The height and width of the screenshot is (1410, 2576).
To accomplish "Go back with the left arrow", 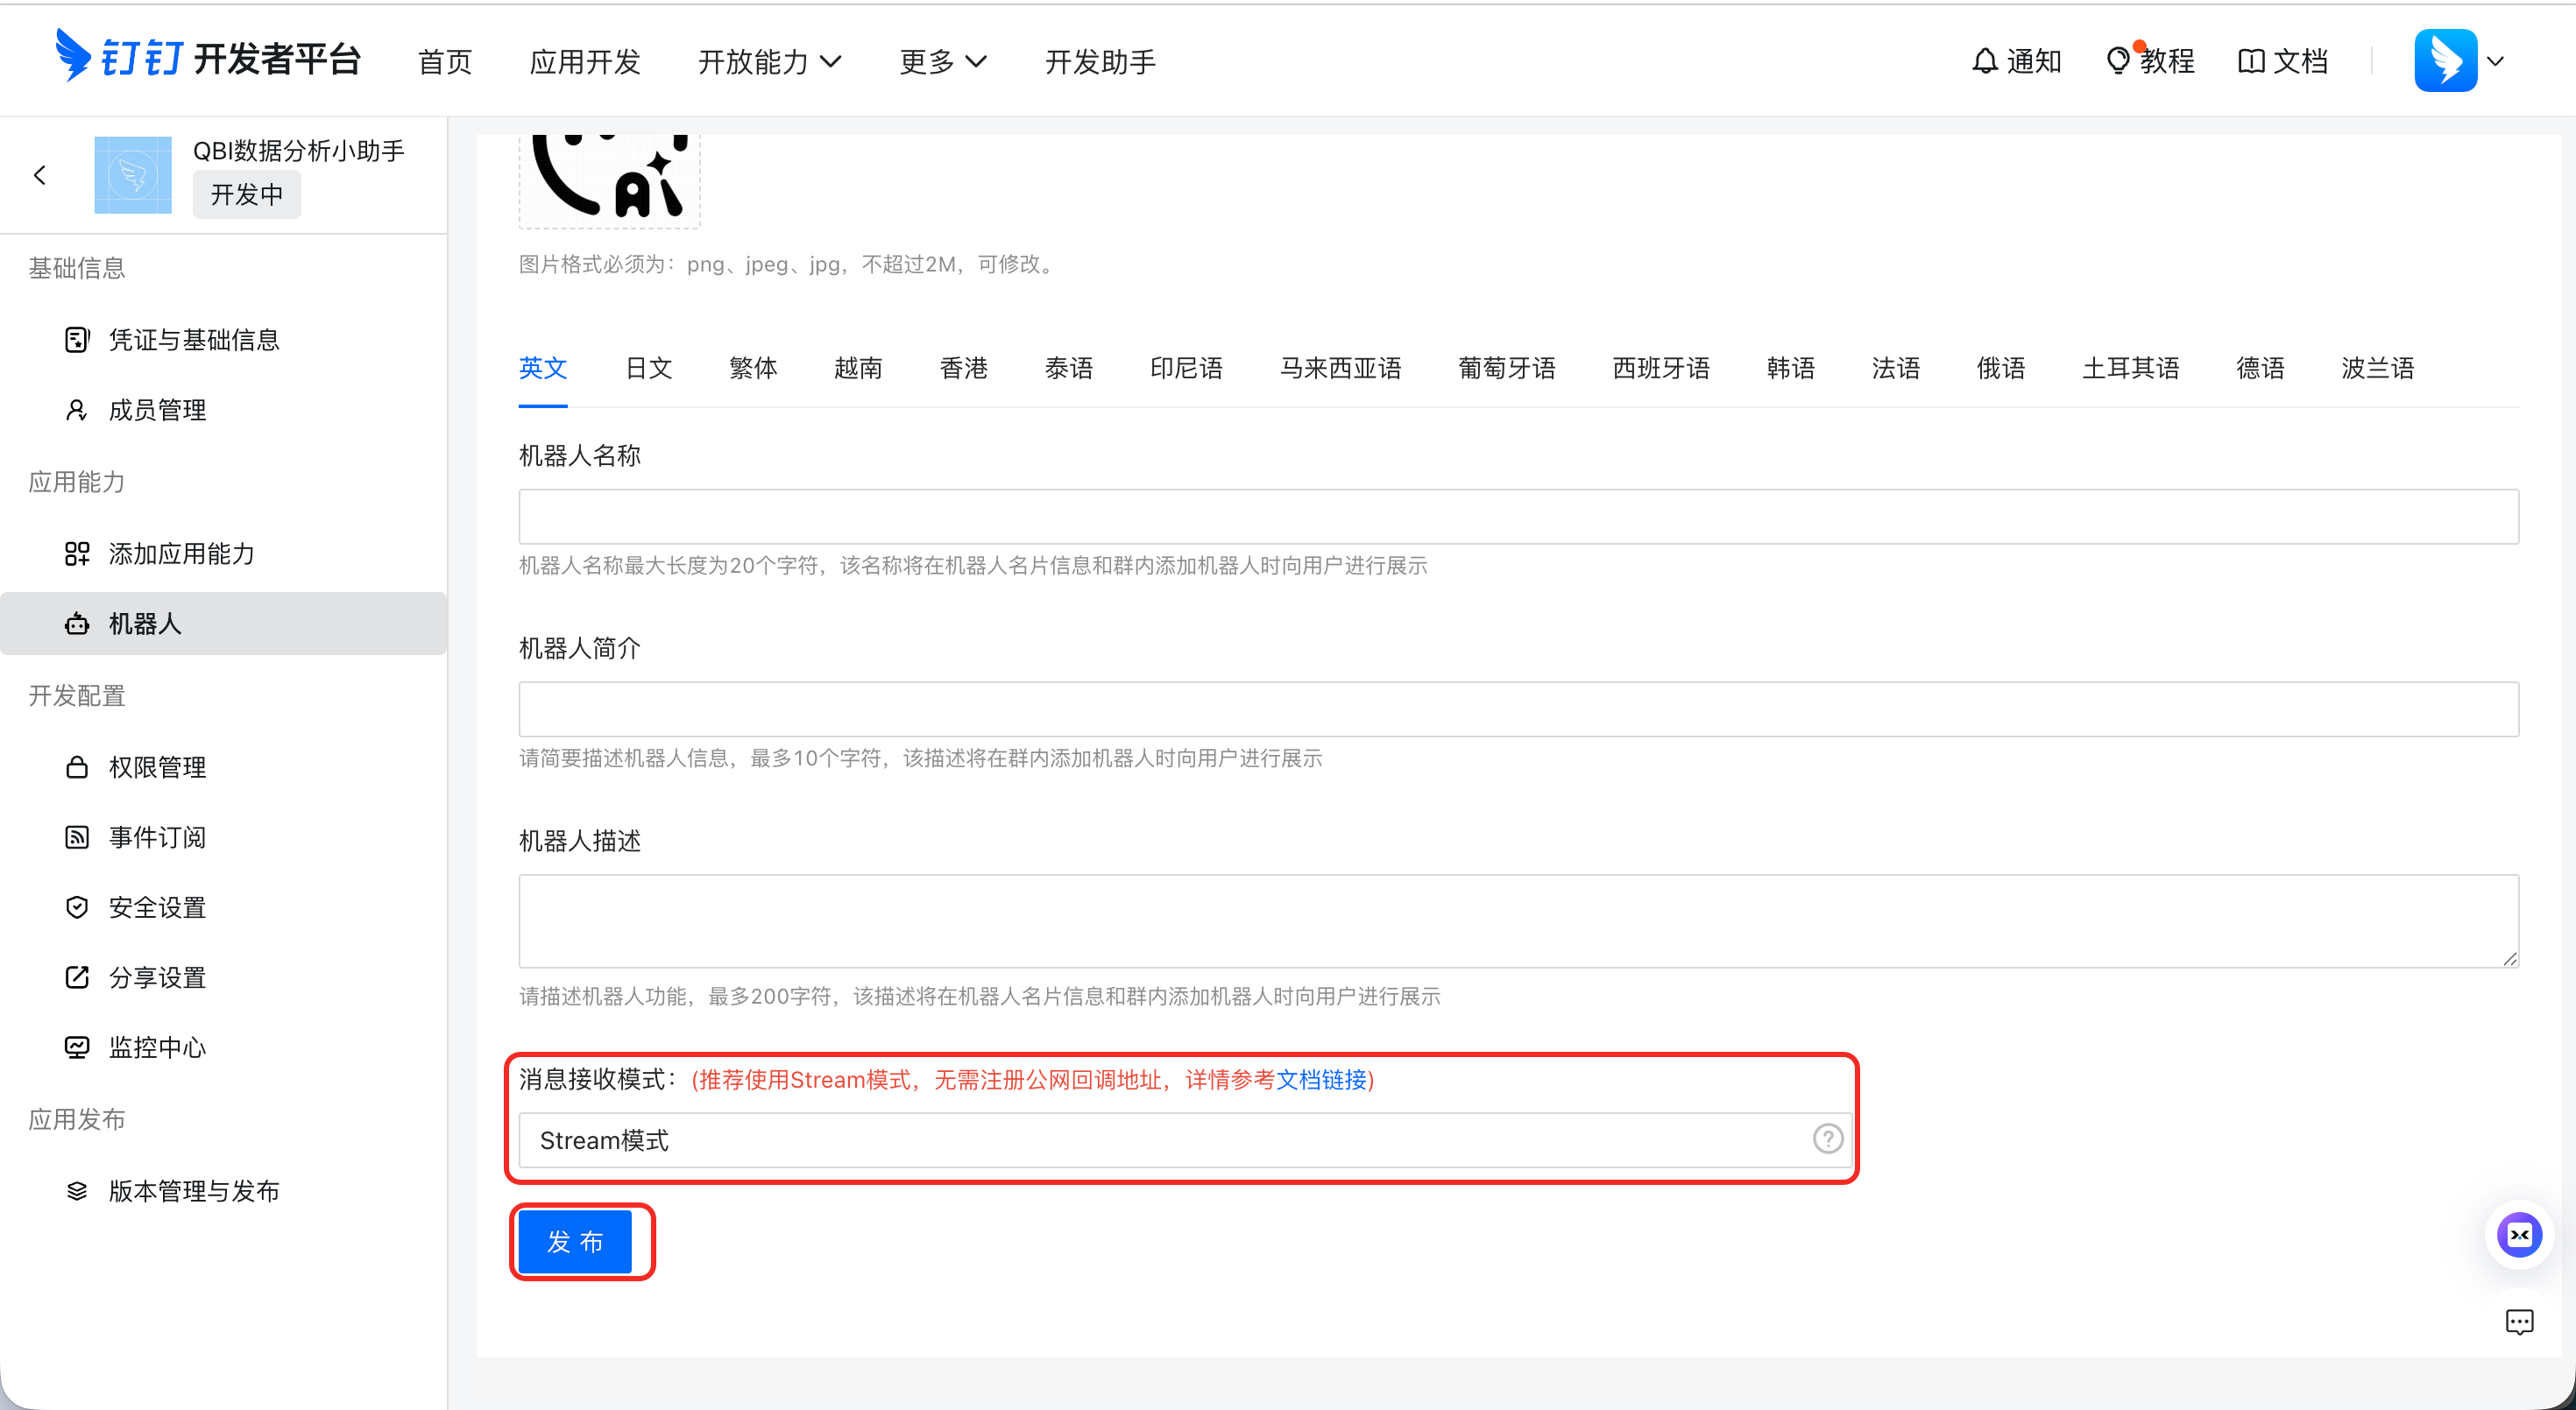I will 40,176.
